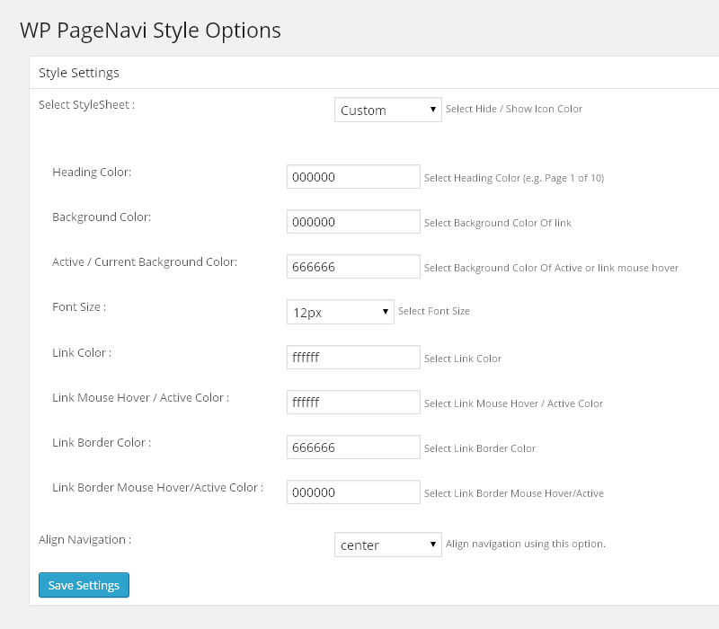
Task: Click into the Link Color input box
Action: pos(353,357)
